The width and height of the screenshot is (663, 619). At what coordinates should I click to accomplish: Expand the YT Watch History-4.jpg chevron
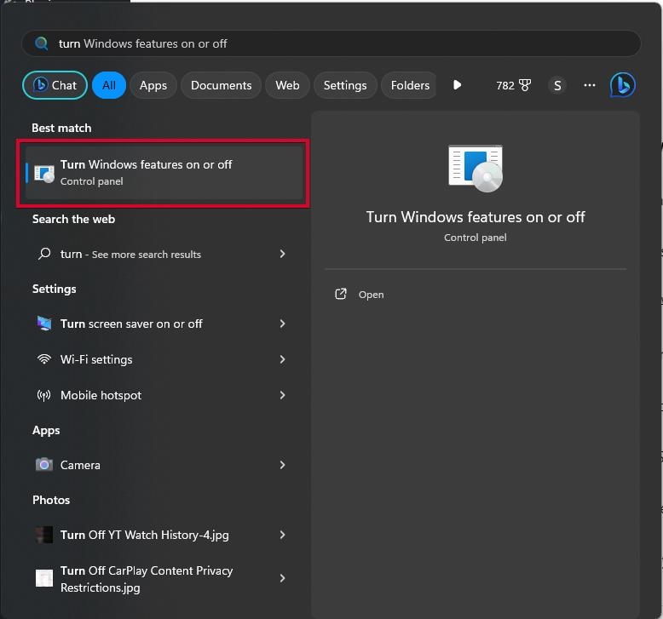282,535
